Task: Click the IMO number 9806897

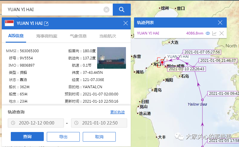Action: click(x=27, y=65)
